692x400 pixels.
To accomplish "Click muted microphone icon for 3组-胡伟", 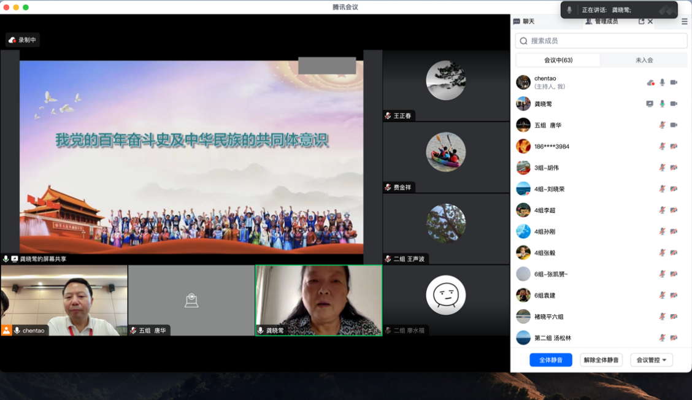I will pyautogui.click(x=662, y=167).
